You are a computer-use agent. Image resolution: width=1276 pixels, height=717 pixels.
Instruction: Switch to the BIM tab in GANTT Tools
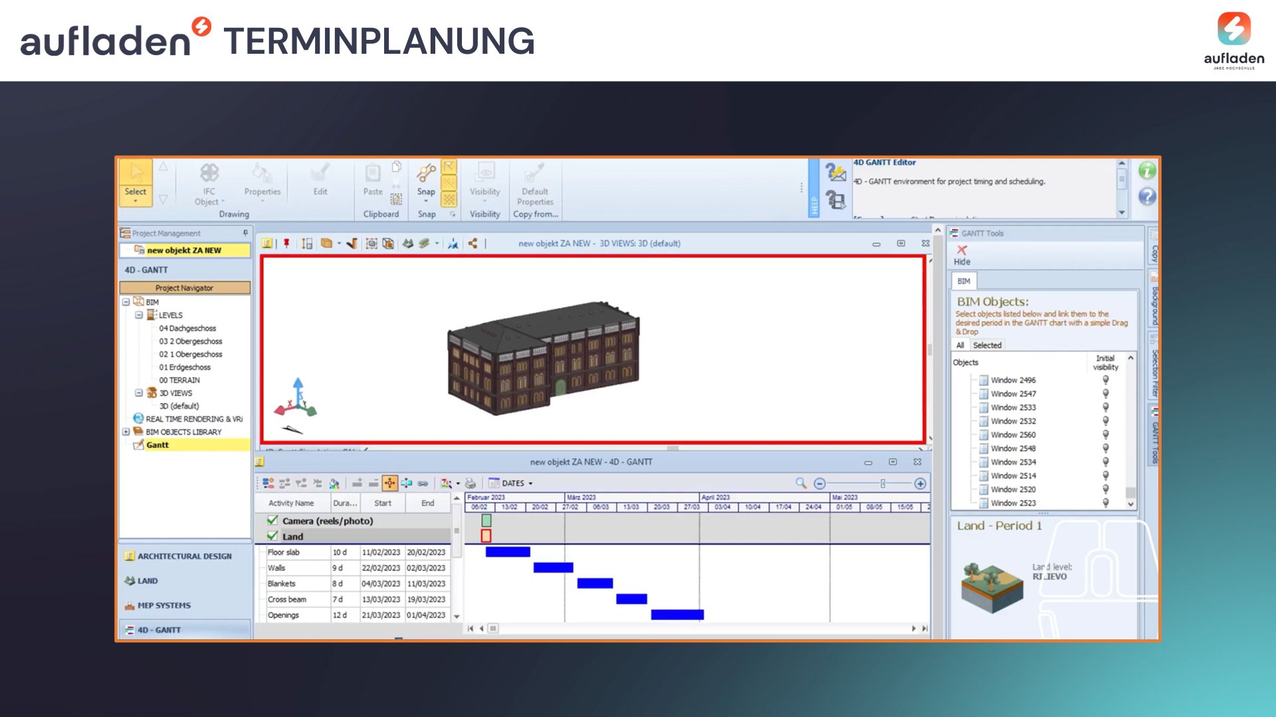click(x=964, y=281)
